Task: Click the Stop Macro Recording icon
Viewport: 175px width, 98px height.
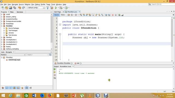Action: click(x=116, y=15)
